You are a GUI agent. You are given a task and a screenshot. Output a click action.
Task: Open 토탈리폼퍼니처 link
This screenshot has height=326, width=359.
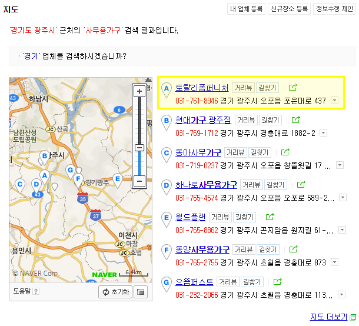click(202, 88)
